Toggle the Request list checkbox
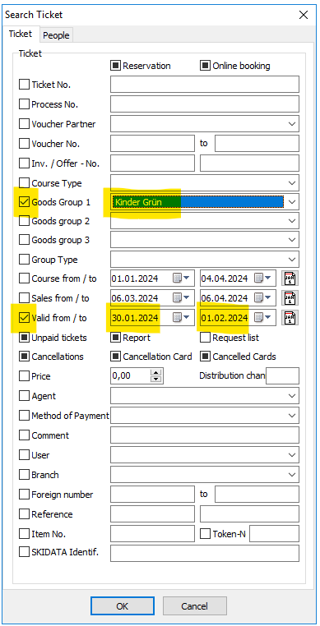The width and height of the screenshot is (320, 626). 205,338
